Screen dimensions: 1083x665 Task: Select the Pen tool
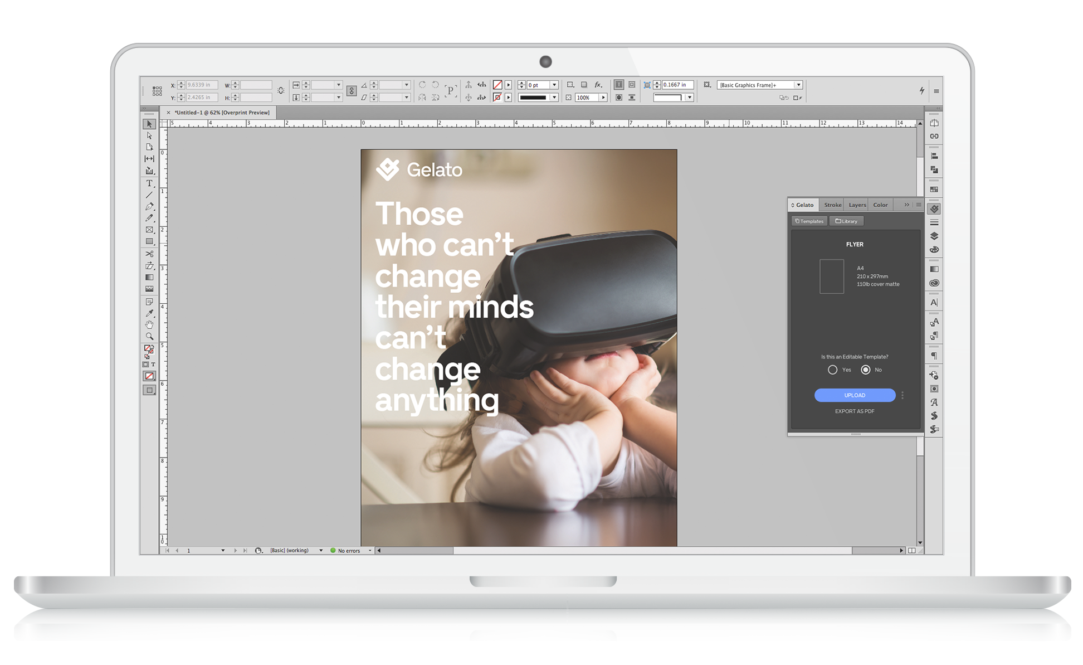click(149, 207)
